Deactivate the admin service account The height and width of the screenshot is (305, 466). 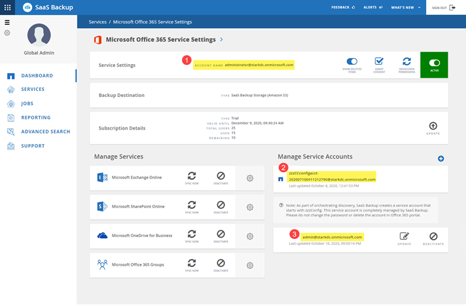[433, 237]
